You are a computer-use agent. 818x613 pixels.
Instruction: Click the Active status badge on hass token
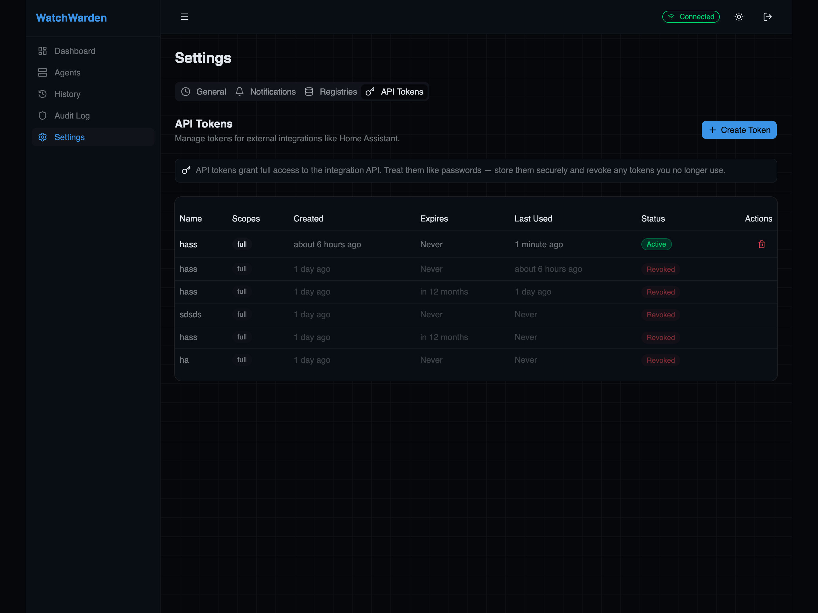pyautogui.click(x=656, y=244)
